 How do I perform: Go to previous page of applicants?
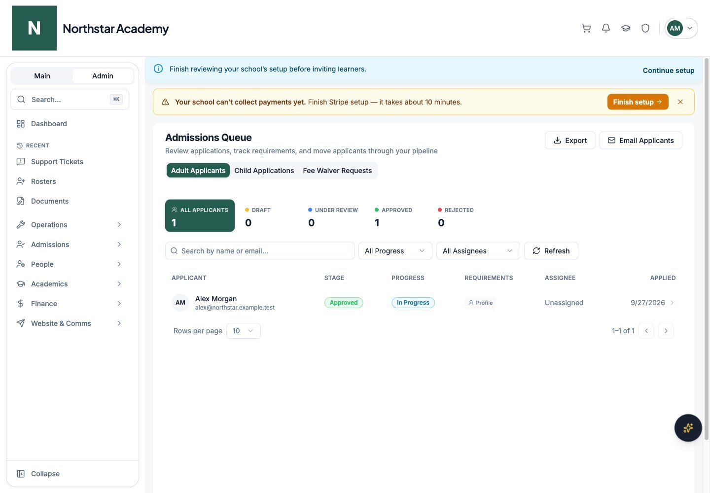tap(646, 331)
